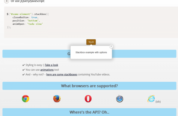The width and height of the screenshot is (178, 116).
Task: Close the stackbox popup with X icon
Action: pyautogui.click(x=111, y=46)
